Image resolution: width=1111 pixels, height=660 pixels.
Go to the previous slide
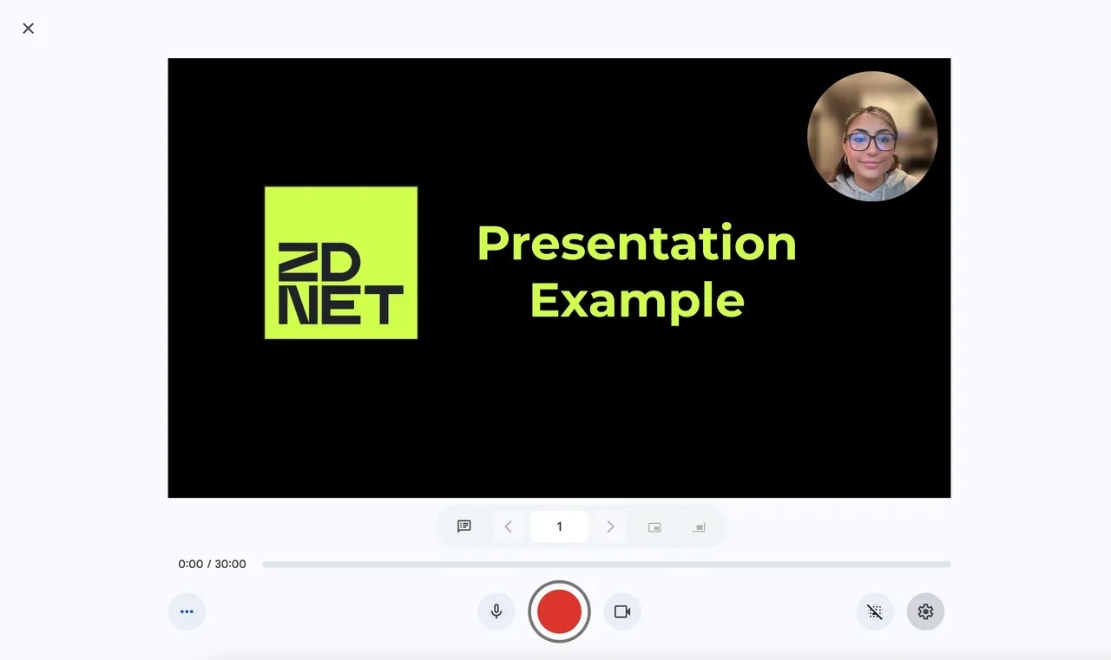(x=509, y=526)
